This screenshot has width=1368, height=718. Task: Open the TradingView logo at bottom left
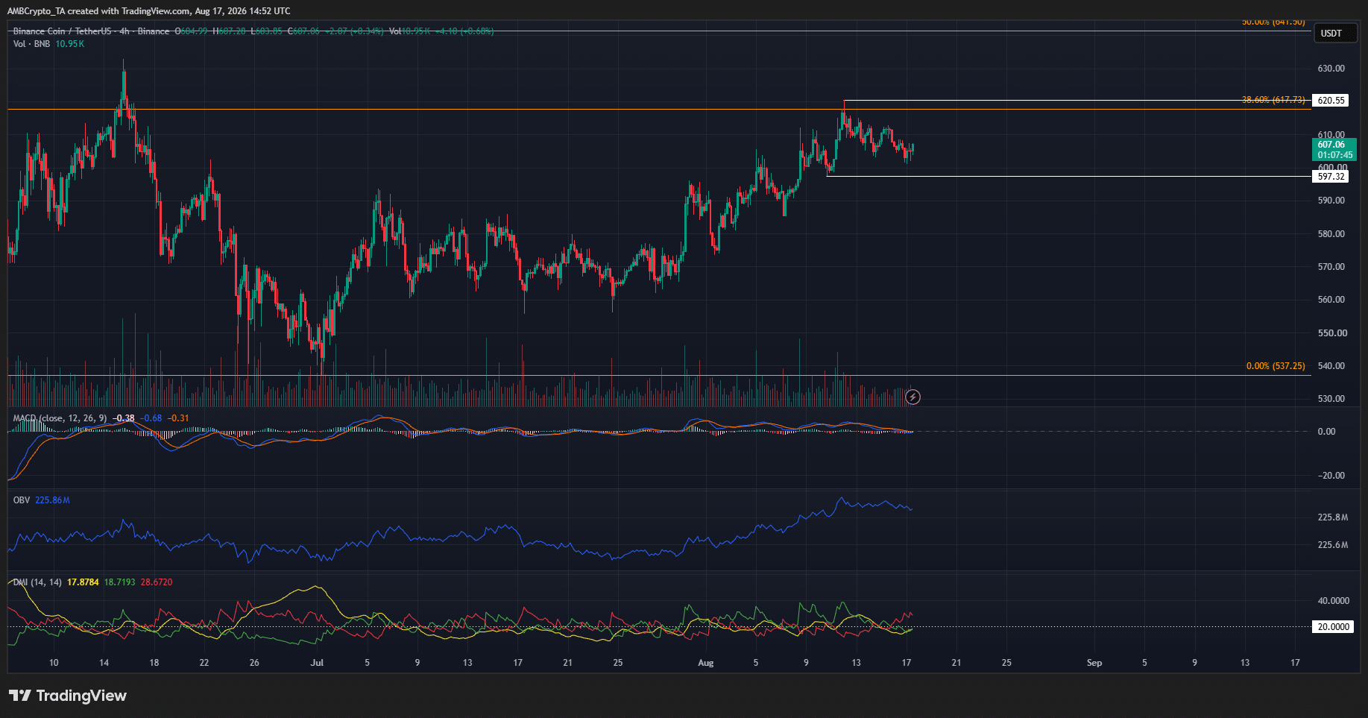pyautogui.click(x=68, y=696)
